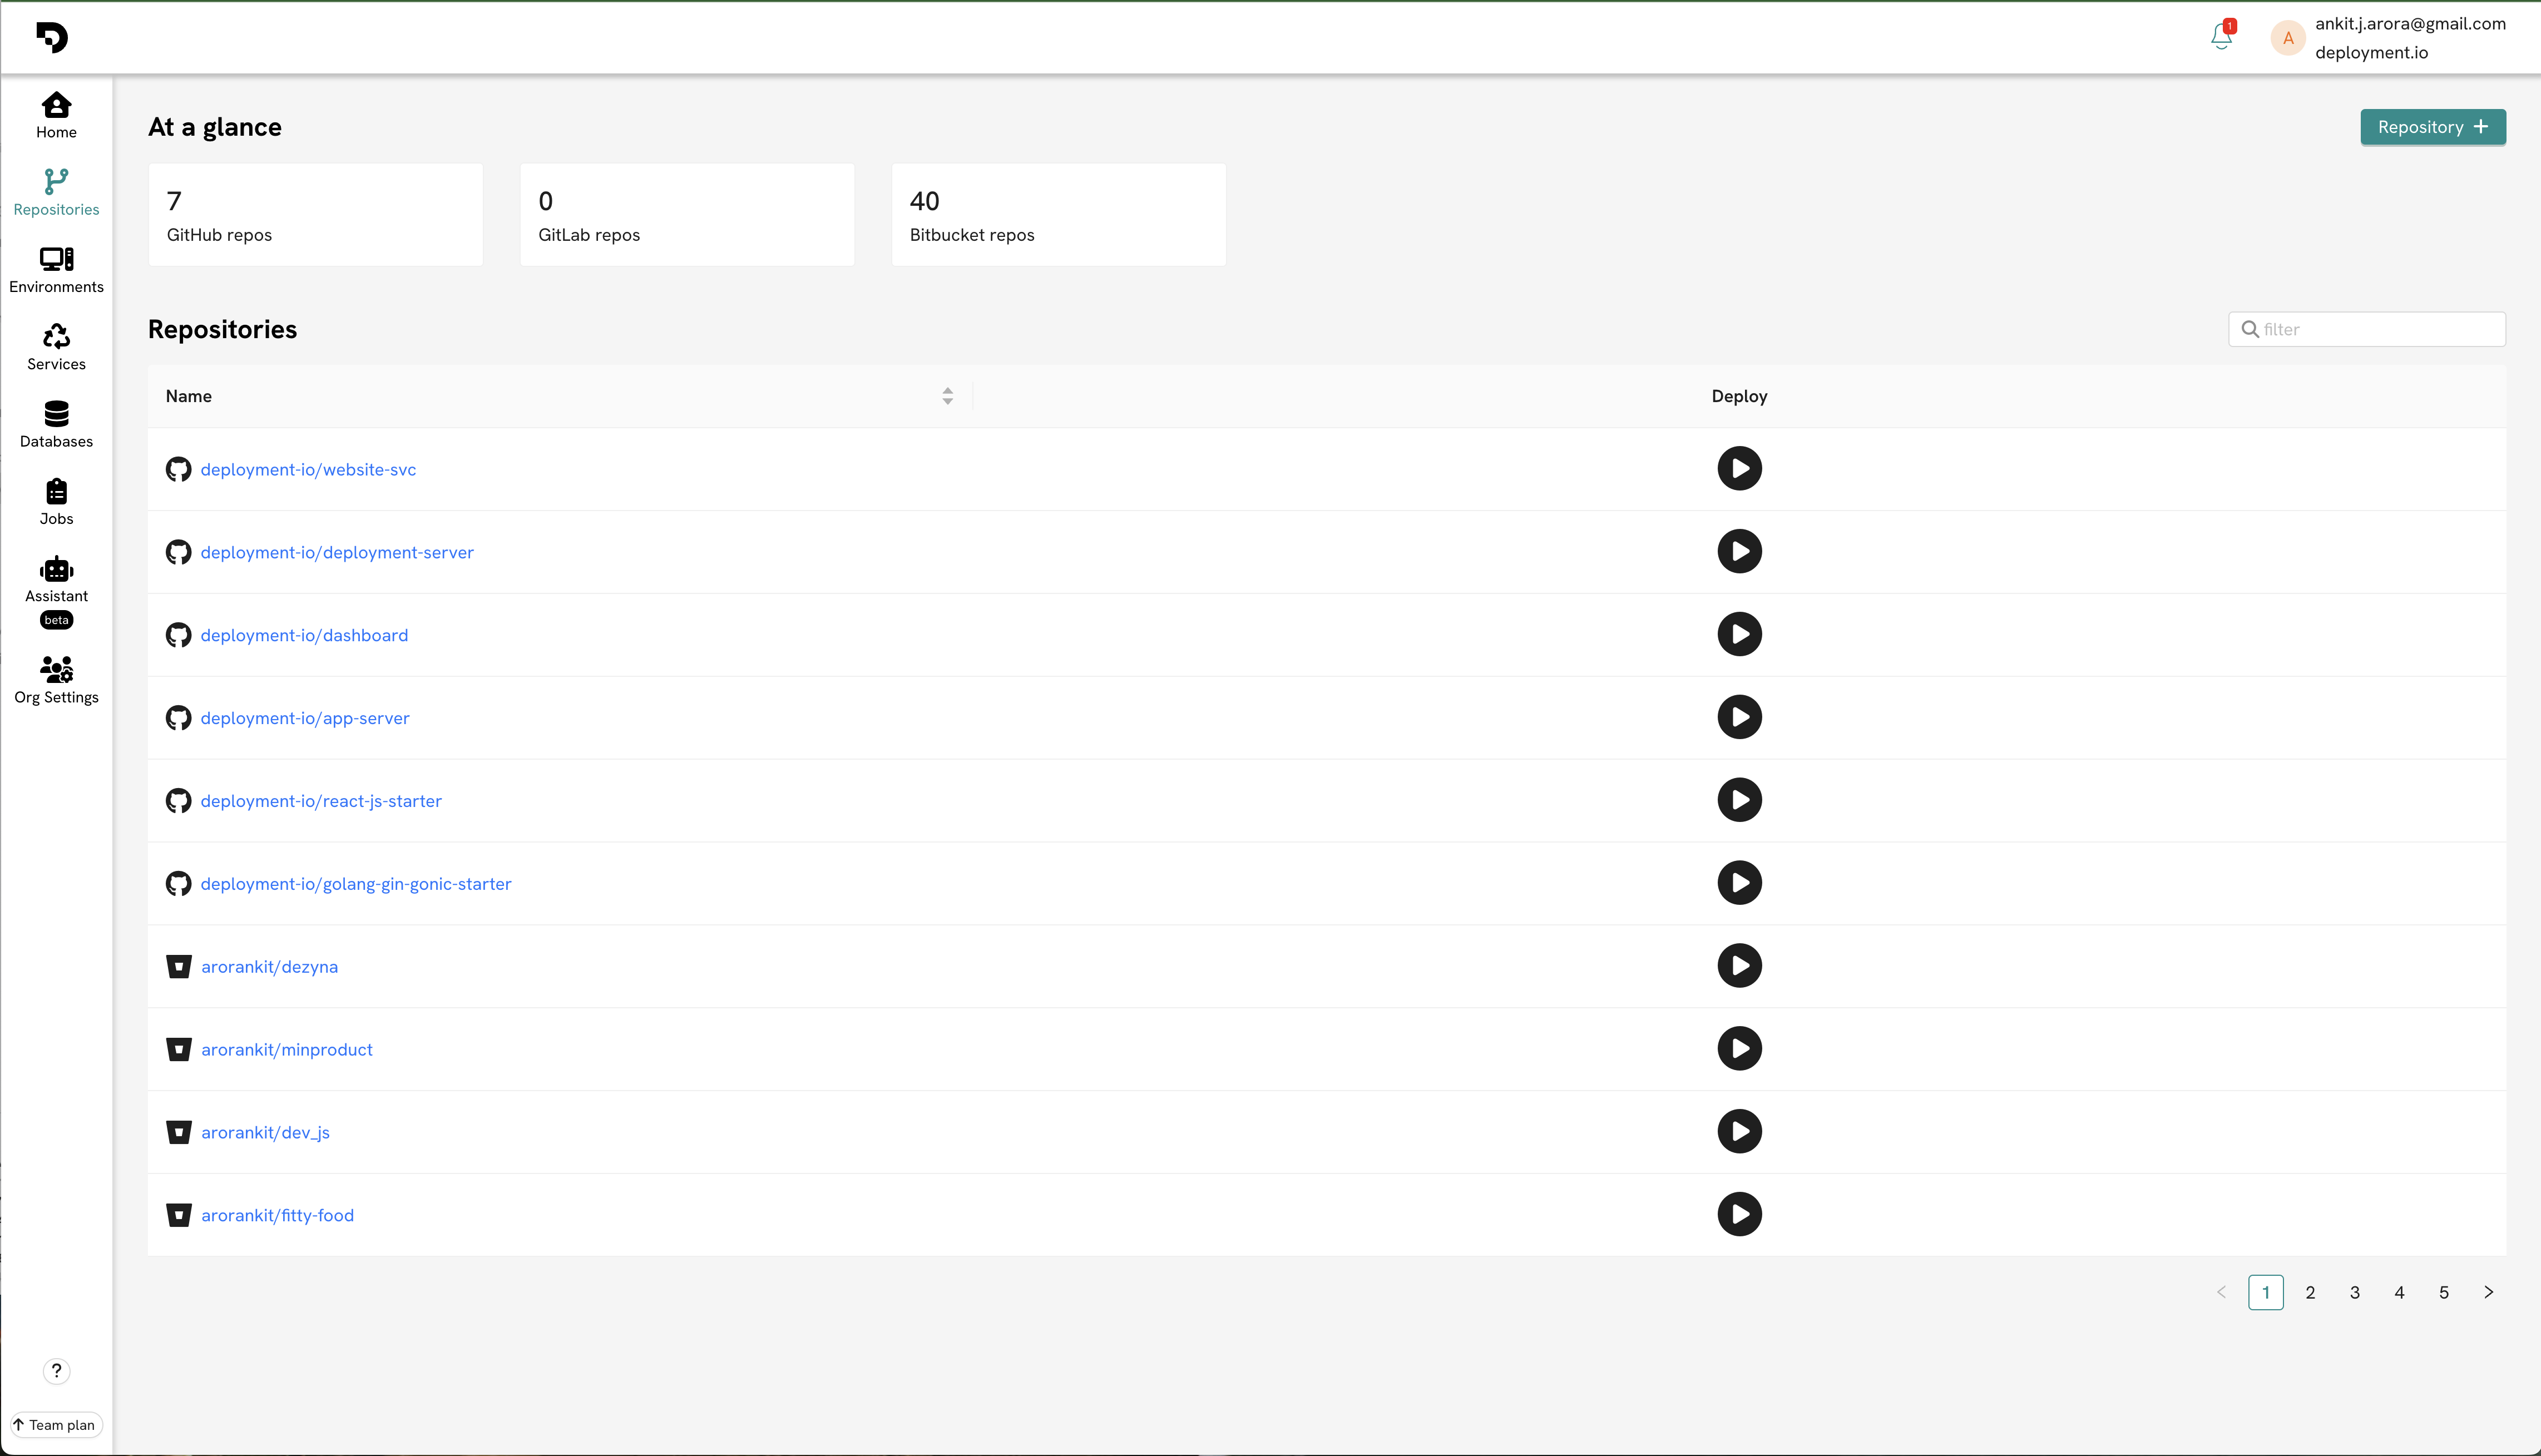The width and height of the screenshot is (2541, 1456).
Task: Open Assistant beta in sidebar
Action: click(x=56, y=590)
